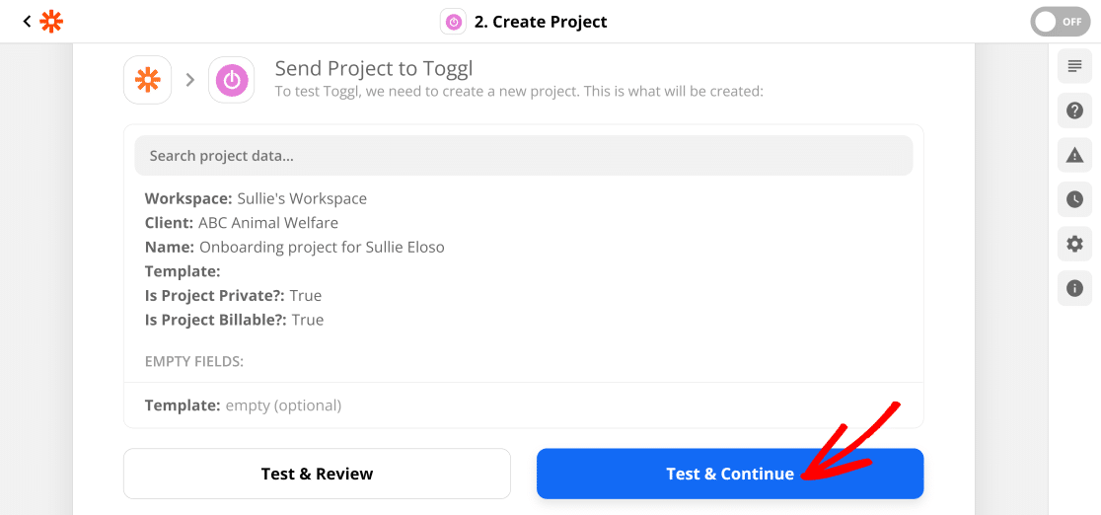
Task: Click the Test & Review button
Action: (317, 474)
